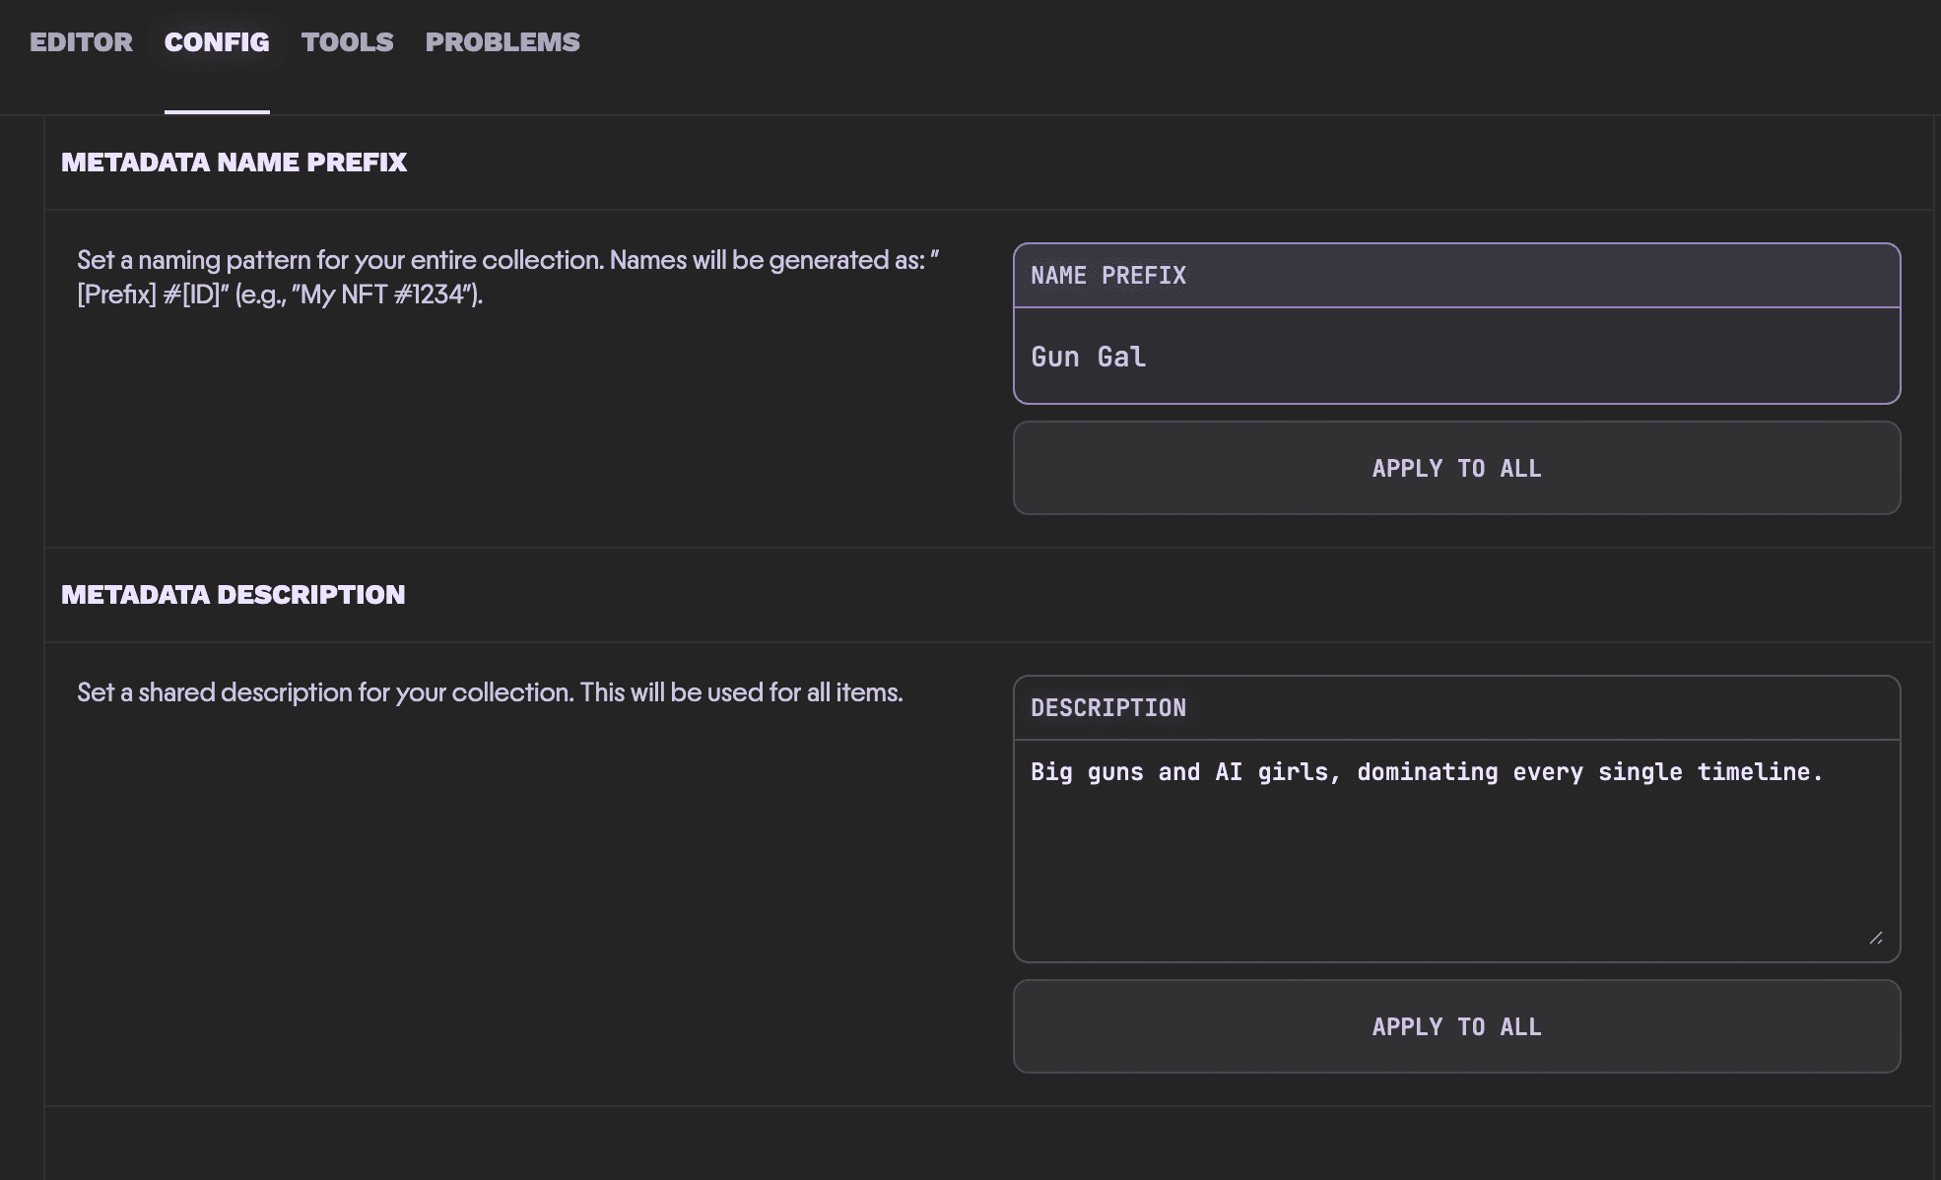Click the CONFIG tab underline indicator
This screenshot has height=1180, width=1941.
(217, 113)
